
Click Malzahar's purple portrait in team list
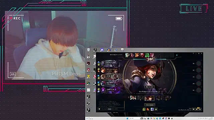point(103,90)
